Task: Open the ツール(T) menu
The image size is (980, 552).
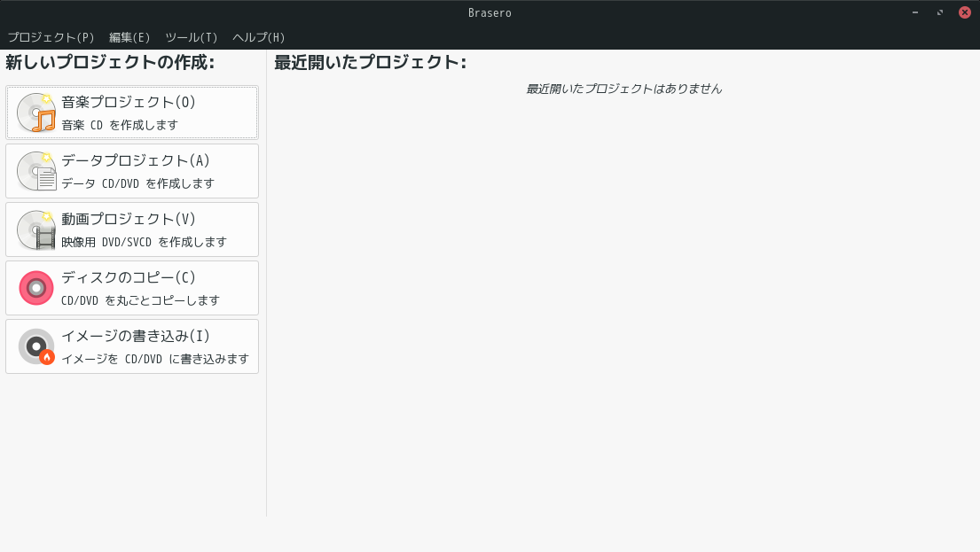Action: [192, 37]
